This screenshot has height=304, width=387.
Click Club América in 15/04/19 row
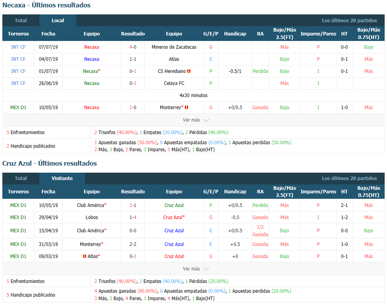[91, 230]
